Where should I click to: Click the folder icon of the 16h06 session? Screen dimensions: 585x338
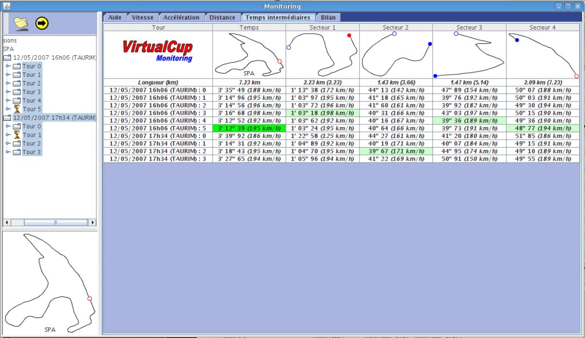pyautogui.click(x=7, y=58)
